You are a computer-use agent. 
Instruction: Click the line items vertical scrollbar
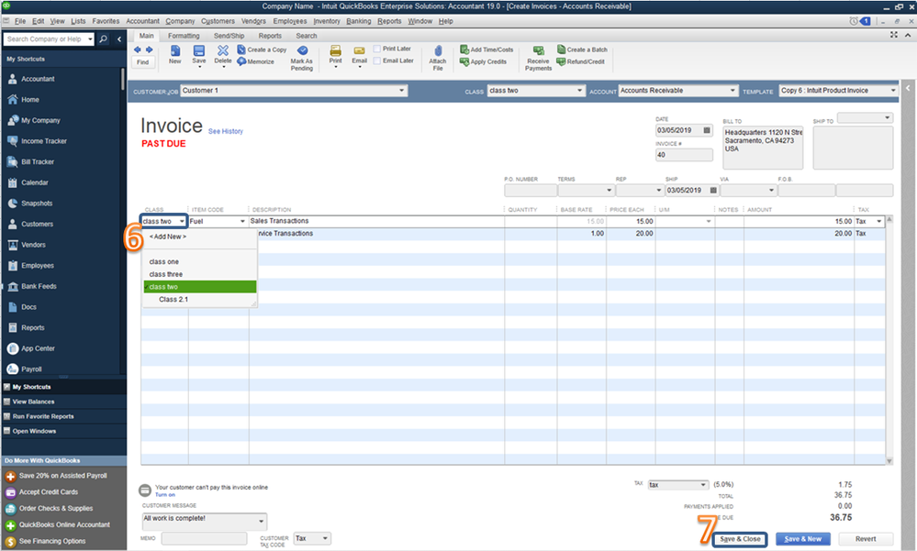pos(889,340)
